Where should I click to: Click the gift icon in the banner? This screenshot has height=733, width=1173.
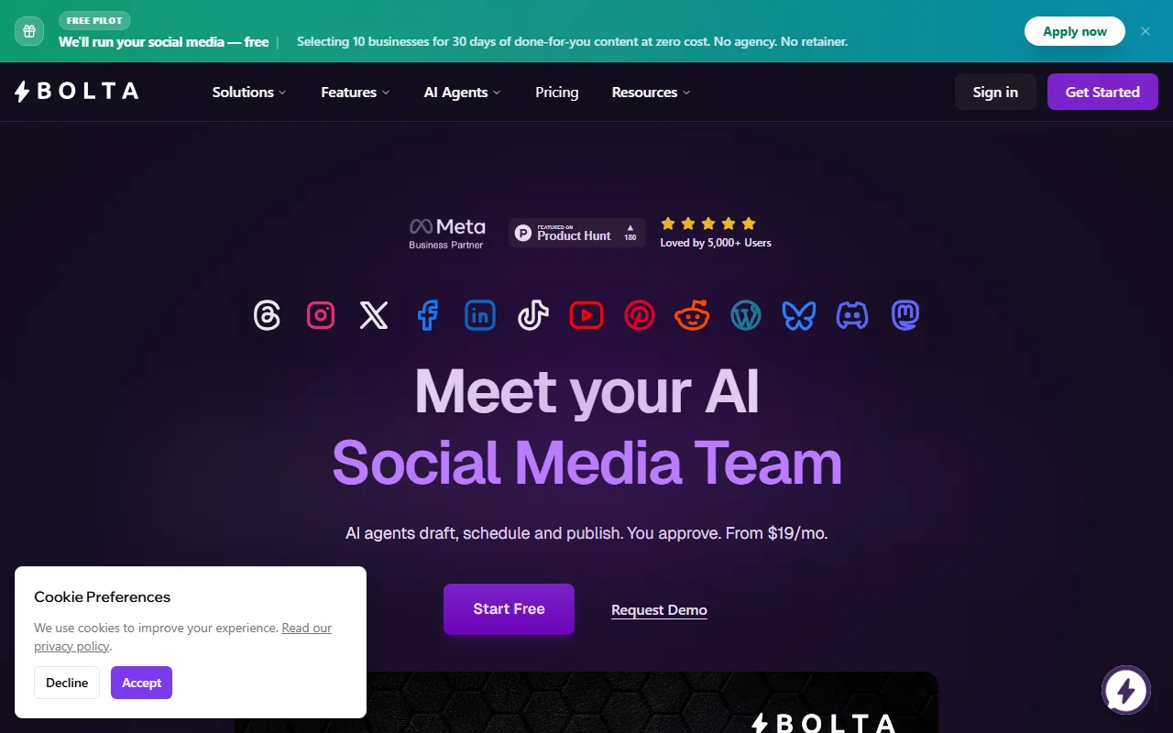pyautogui.click(x=29, y=31)
